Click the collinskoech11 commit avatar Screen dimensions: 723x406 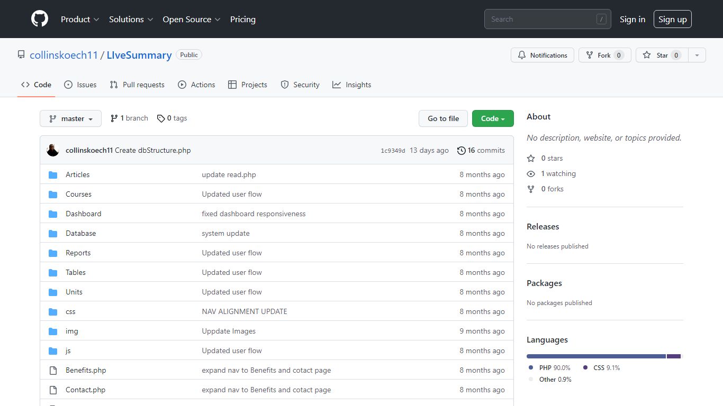tap(53, 150)
